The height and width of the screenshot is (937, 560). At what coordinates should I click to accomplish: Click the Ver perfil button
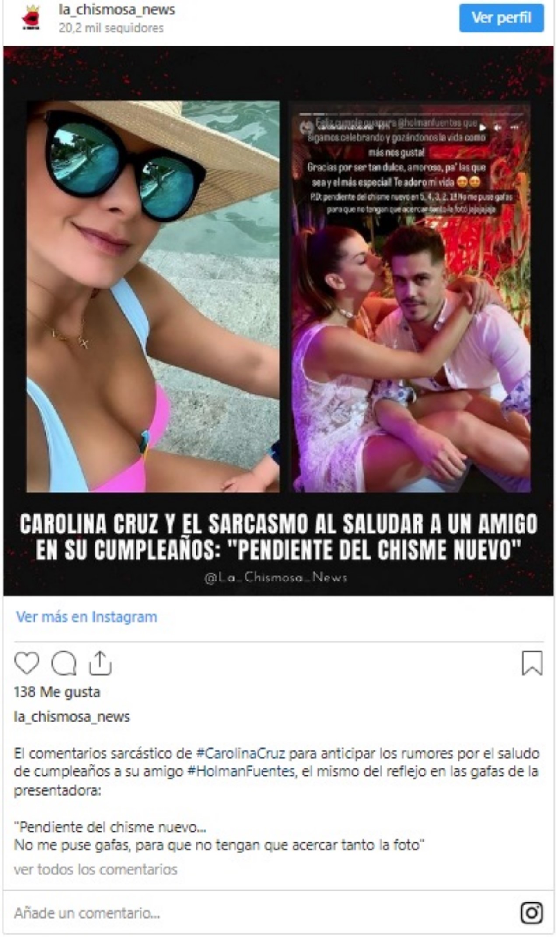pyautogui.click(x=501, y=18)
